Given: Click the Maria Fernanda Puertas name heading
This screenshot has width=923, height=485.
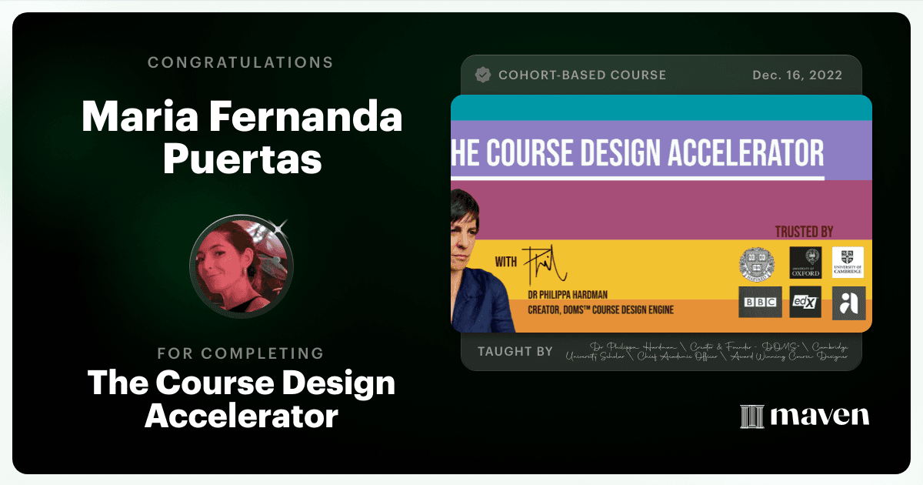Looking at the screenshot, I should [242, 138].
